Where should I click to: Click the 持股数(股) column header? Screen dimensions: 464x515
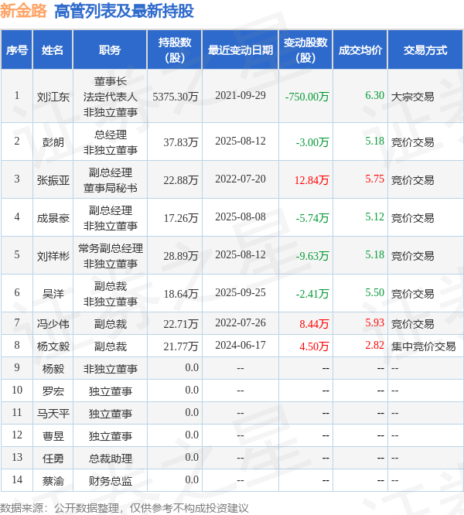175,50
